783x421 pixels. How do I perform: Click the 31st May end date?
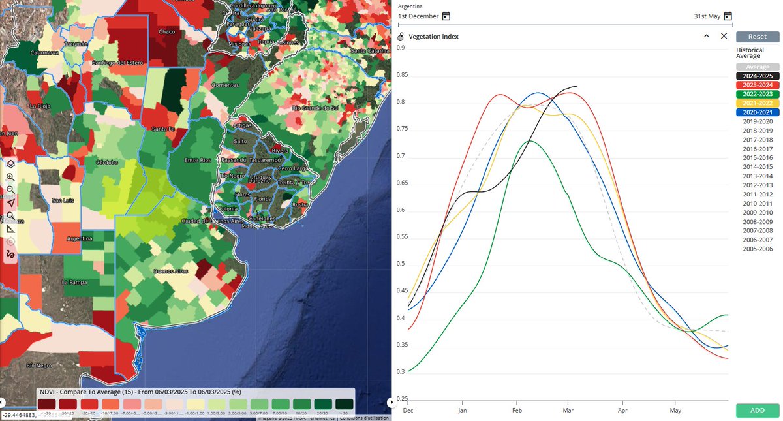pos(707,16)
